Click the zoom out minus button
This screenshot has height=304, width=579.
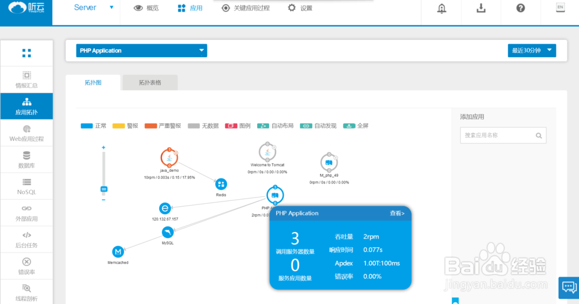[x=104, y=200]
